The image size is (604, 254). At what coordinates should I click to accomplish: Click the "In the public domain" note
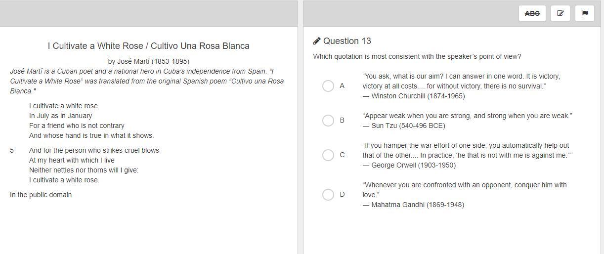click(41, 195)
